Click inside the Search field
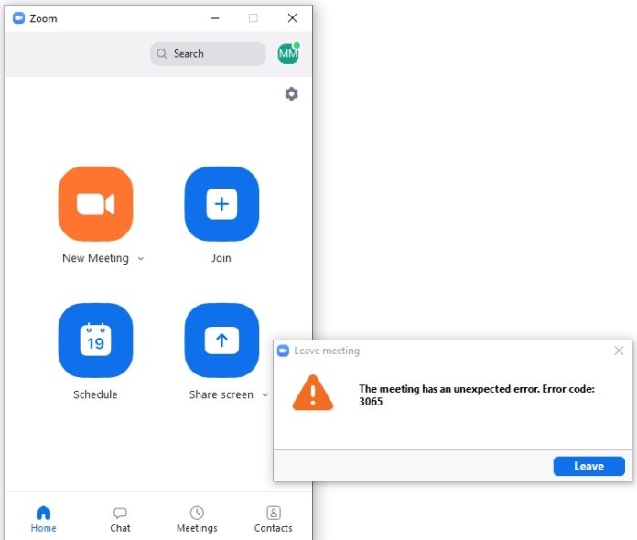 point(208,54)
